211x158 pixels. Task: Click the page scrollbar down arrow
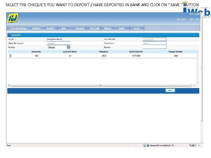(x=202, y=142)
